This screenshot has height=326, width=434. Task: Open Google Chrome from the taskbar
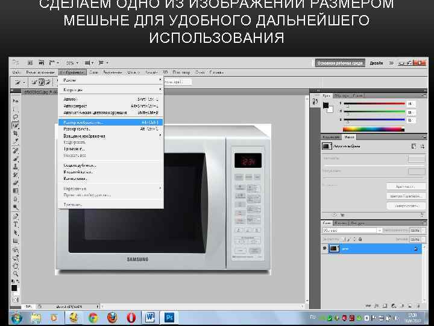pos(93,318)
